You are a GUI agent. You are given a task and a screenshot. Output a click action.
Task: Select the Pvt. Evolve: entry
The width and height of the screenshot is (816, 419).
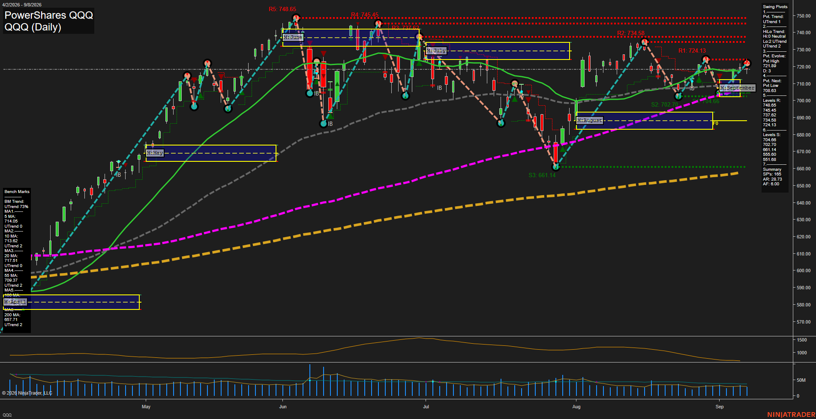click(x=774, y=56)
